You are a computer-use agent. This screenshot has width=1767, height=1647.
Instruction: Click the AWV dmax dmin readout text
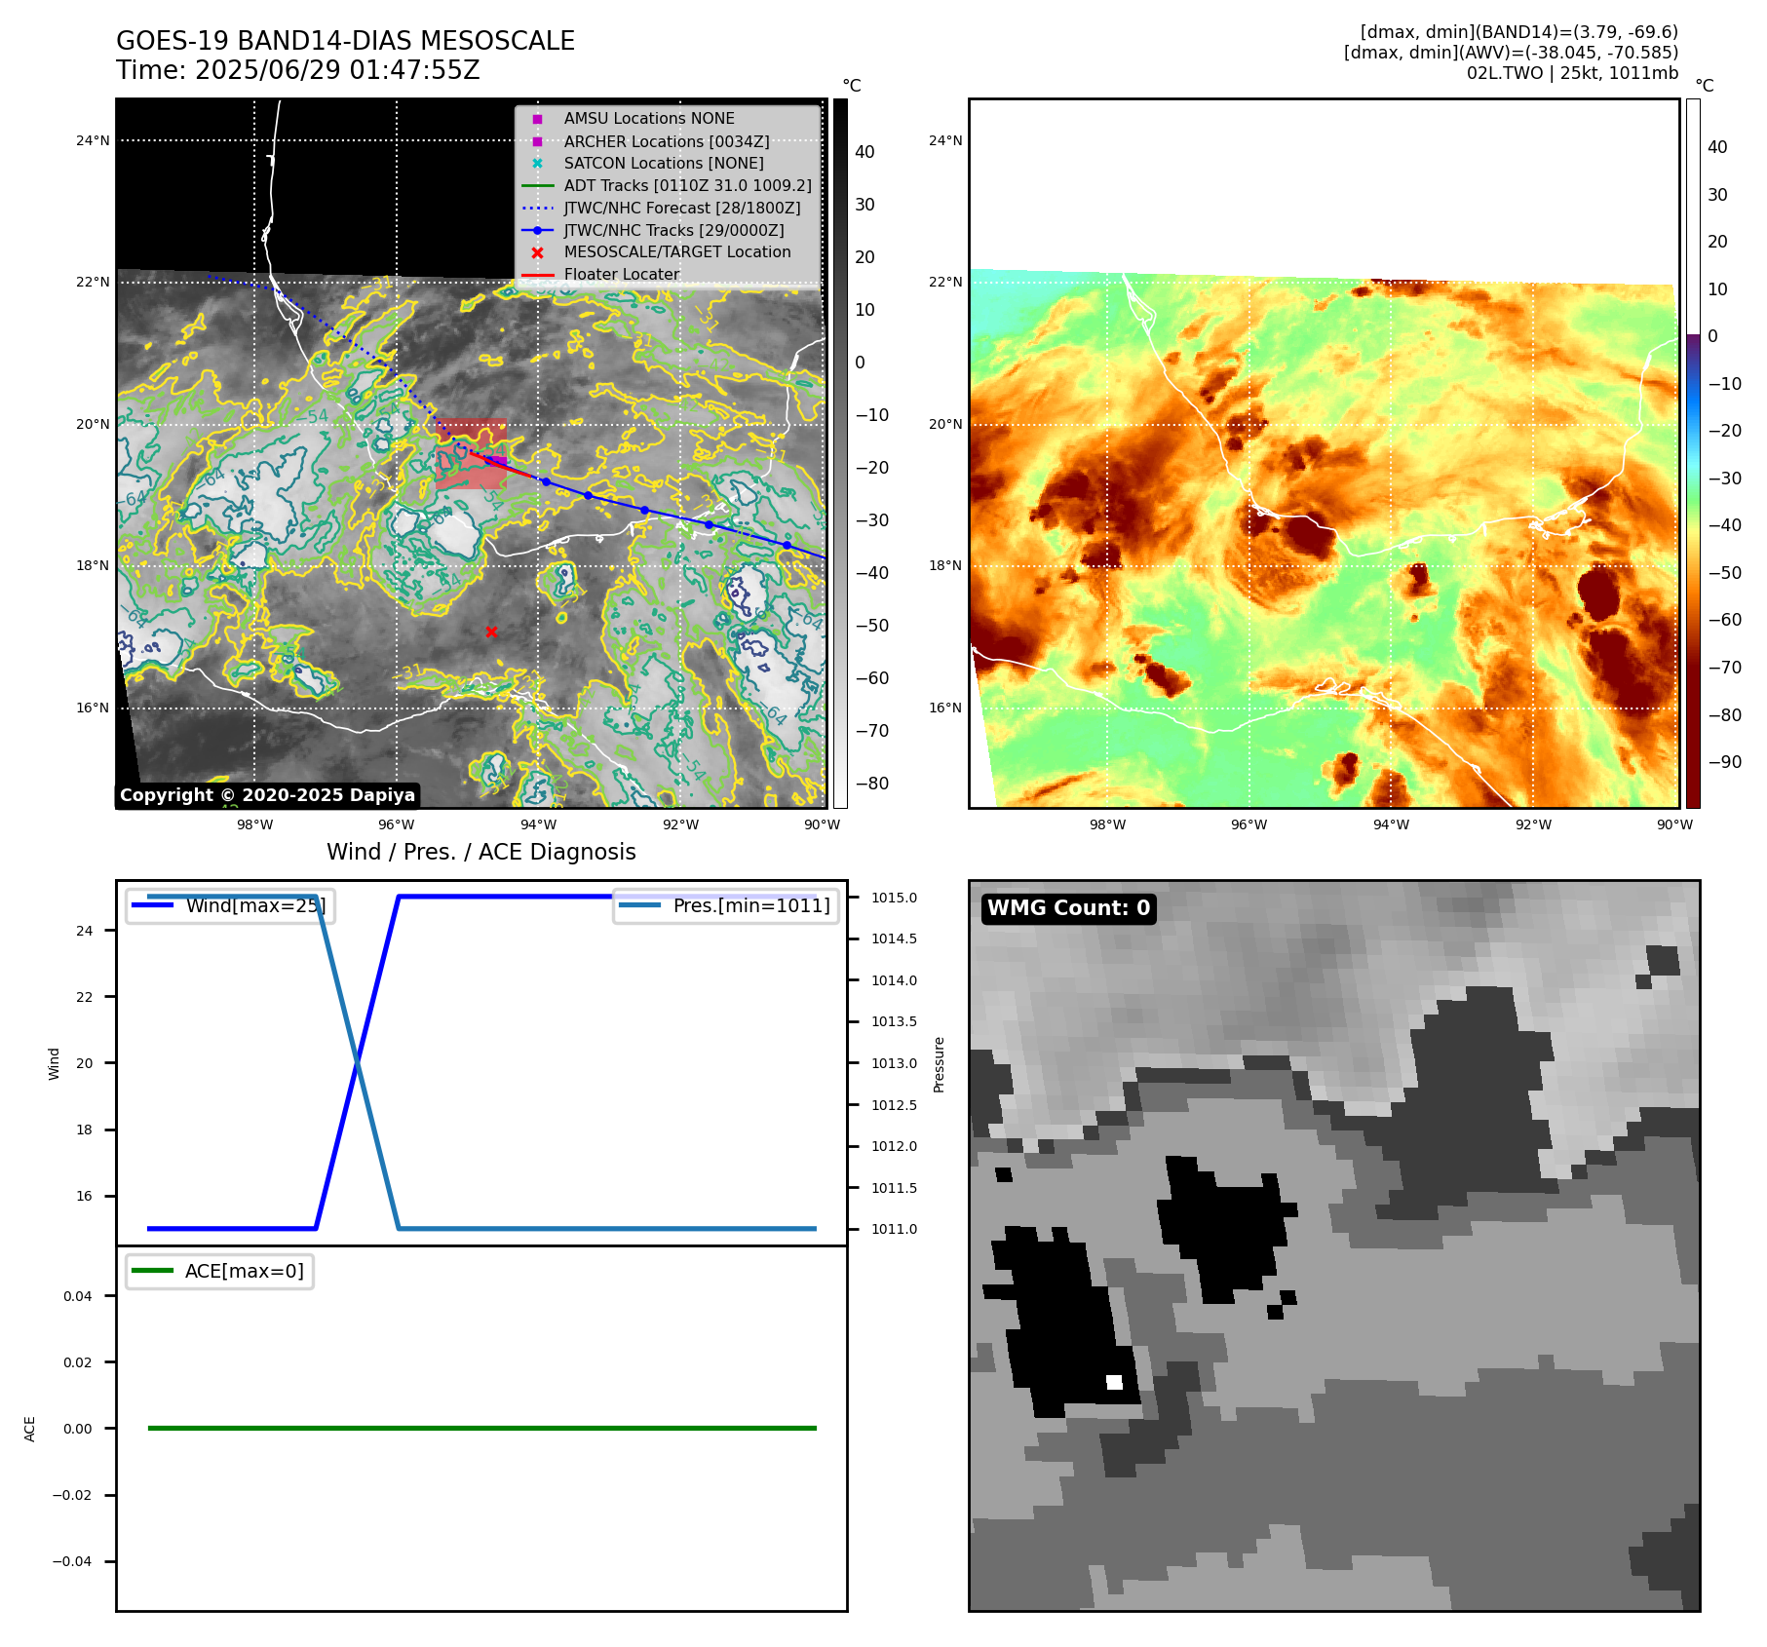[1511, 53]
